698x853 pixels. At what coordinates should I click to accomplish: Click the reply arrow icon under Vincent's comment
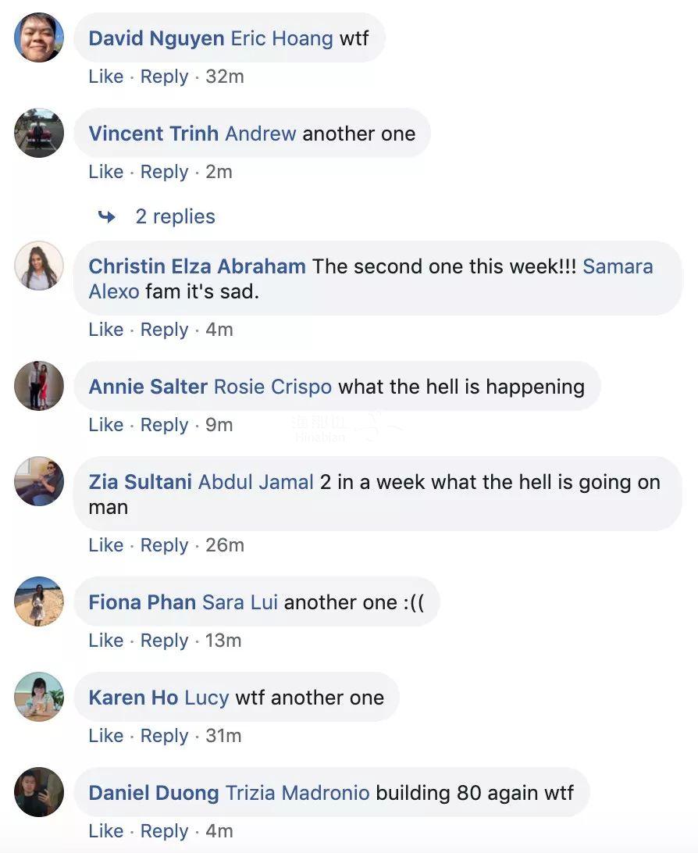point(107,216)
